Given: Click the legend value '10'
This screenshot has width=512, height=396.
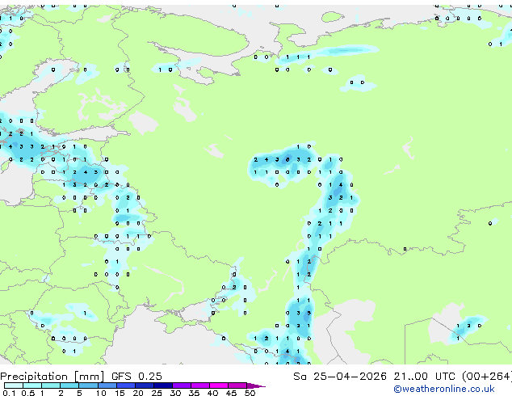Looking at the screenshot, I should pos(101,393).
